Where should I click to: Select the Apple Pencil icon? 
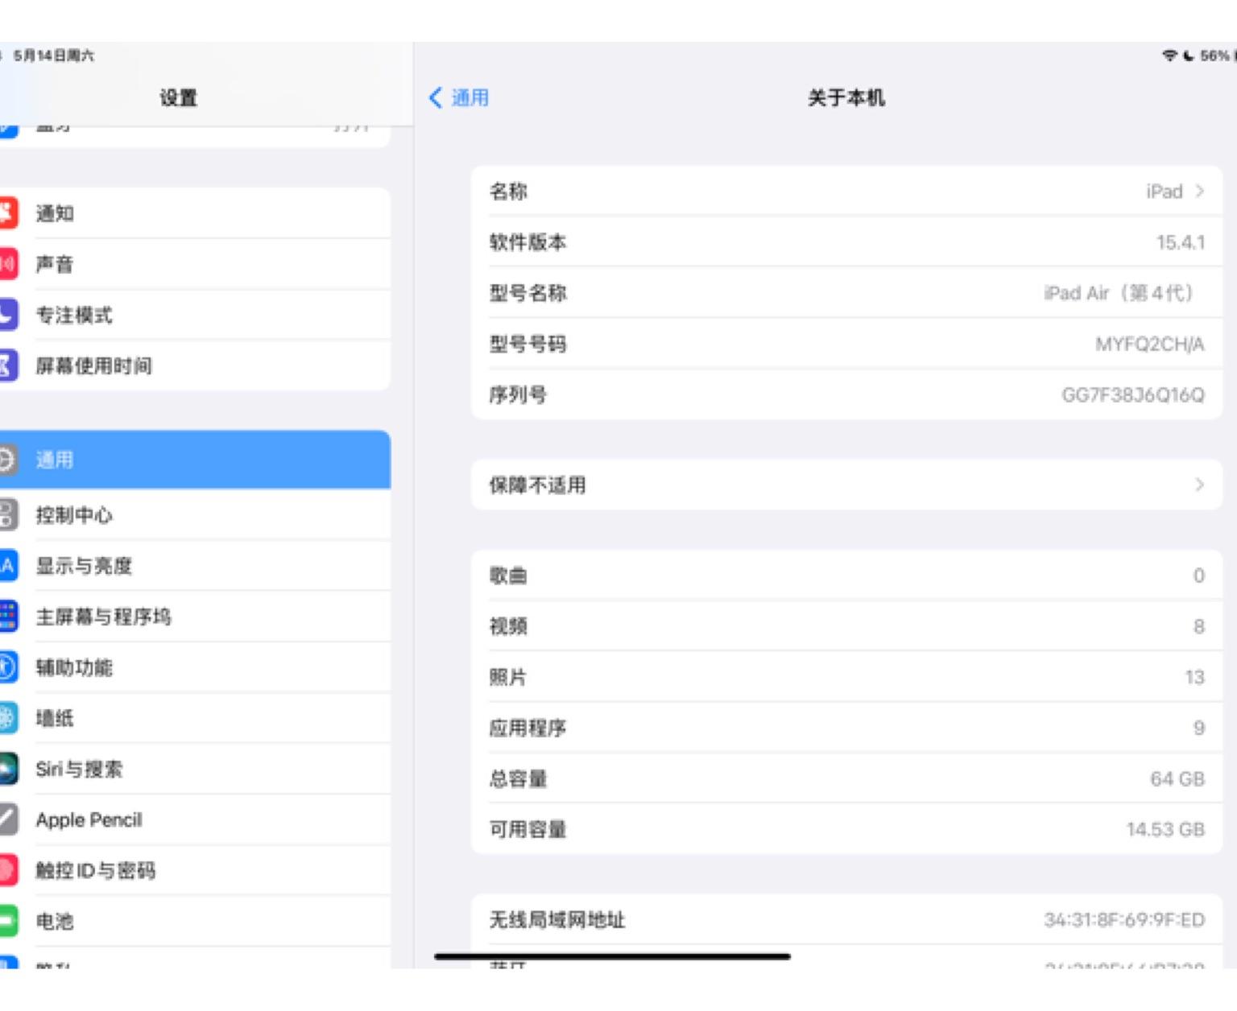7,819
